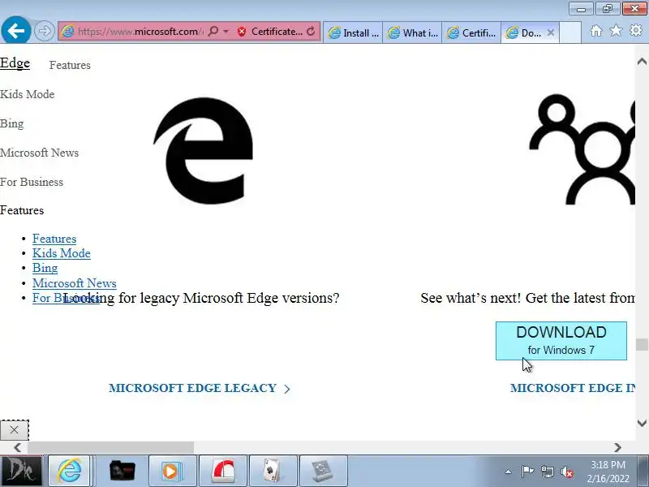Click the horizontal scrollbar left arrow
The image size is (649, 487).
tap(17, 447)
